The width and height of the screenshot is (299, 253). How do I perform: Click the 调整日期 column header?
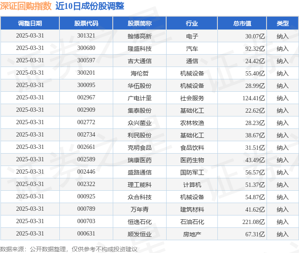30,23
